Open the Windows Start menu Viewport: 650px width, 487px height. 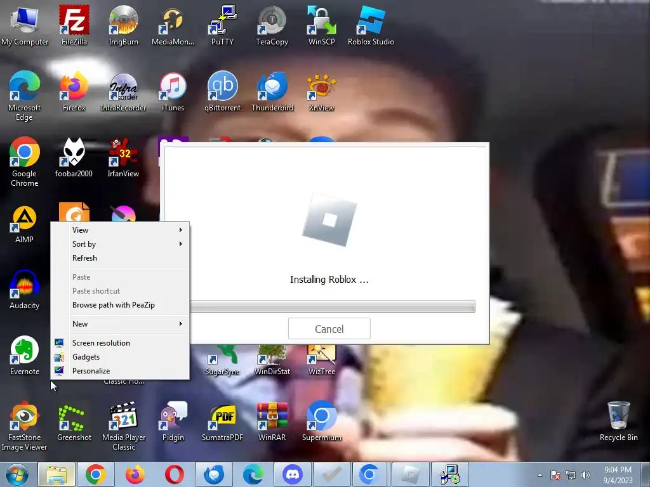click(x=17, y=474)
